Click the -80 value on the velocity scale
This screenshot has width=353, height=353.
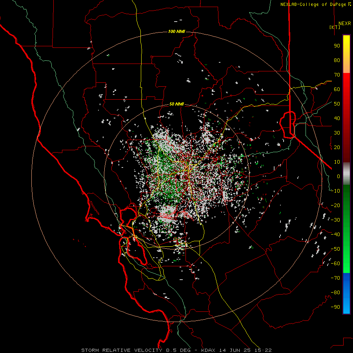tap(335, 293)
